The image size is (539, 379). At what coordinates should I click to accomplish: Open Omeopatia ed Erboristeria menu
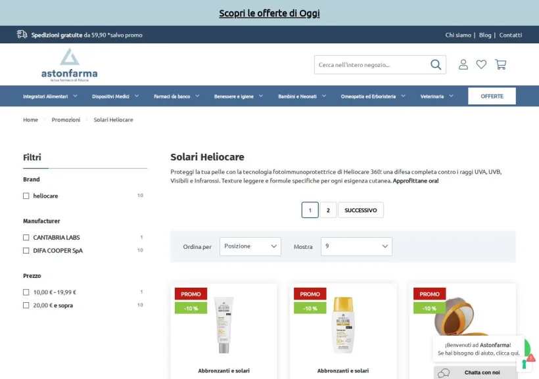368,97
